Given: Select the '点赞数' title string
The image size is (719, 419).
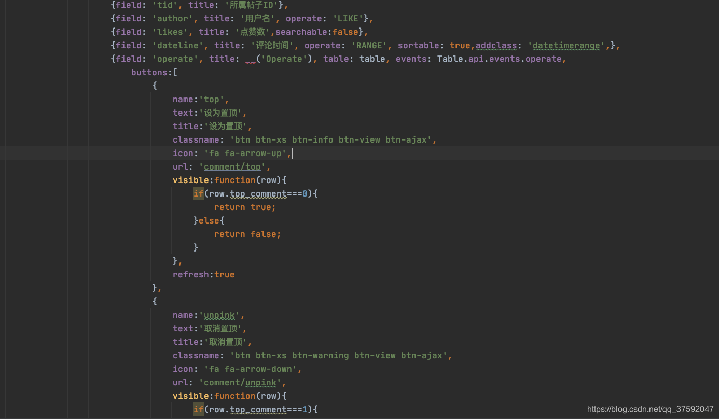Looking at the screenshot, I should [252, 32].
